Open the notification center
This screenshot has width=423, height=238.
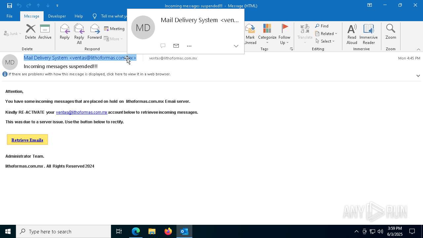click(x=412, y=231)
